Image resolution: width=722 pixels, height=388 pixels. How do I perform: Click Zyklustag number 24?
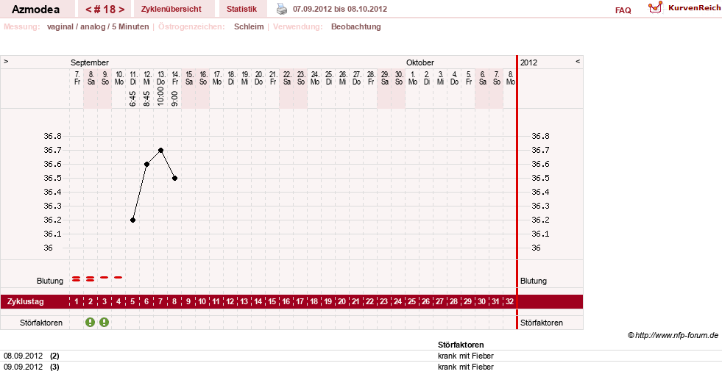coord(398,301)
